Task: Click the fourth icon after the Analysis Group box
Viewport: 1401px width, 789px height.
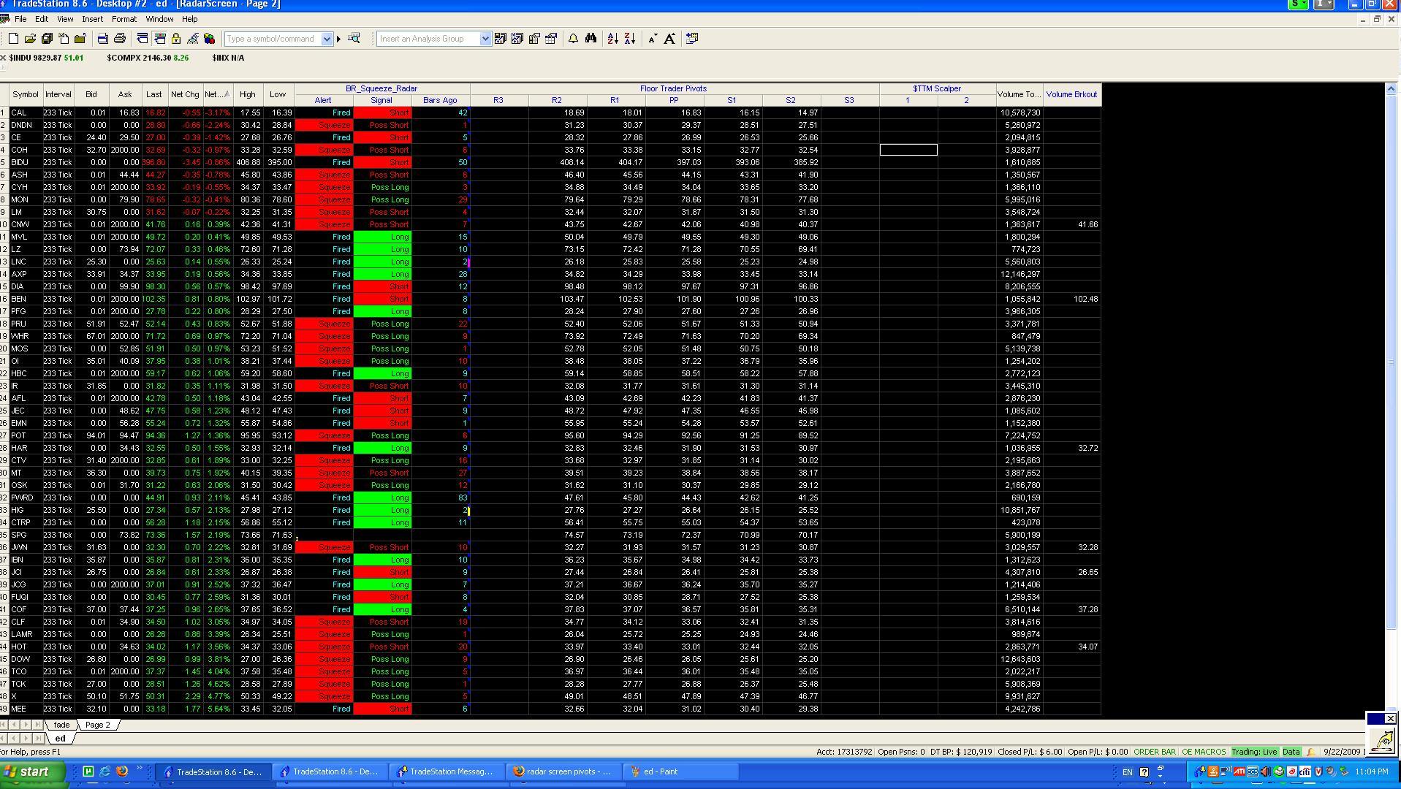Action: tap(551, 39)
